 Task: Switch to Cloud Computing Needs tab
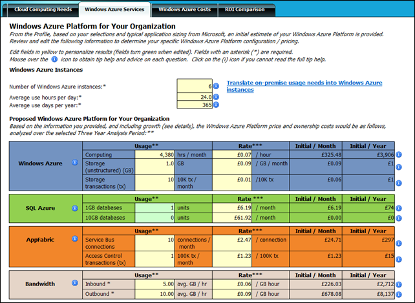[43, 10]
